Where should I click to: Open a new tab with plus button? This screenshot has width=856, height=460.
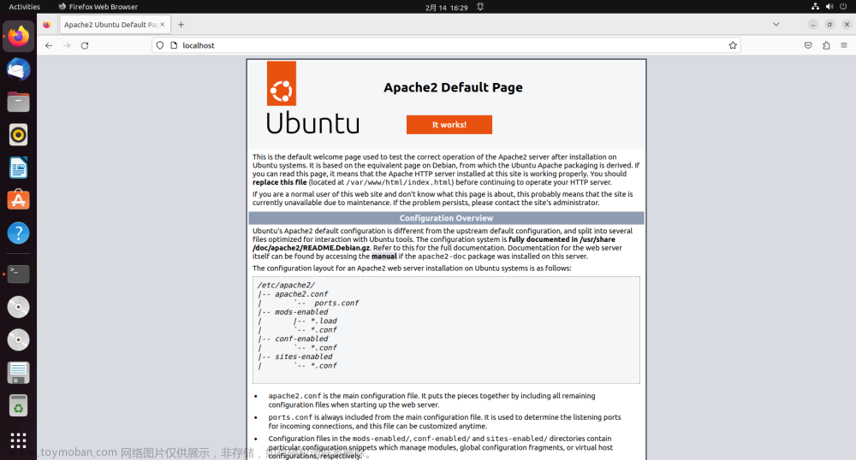[x=181, y=25]
